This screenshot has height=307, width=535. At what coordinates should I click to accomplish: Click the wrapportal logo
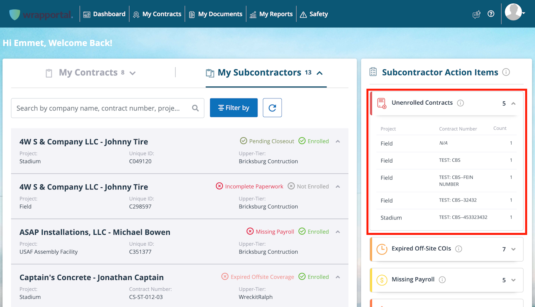pyautogui.click(x=41, y=14)
